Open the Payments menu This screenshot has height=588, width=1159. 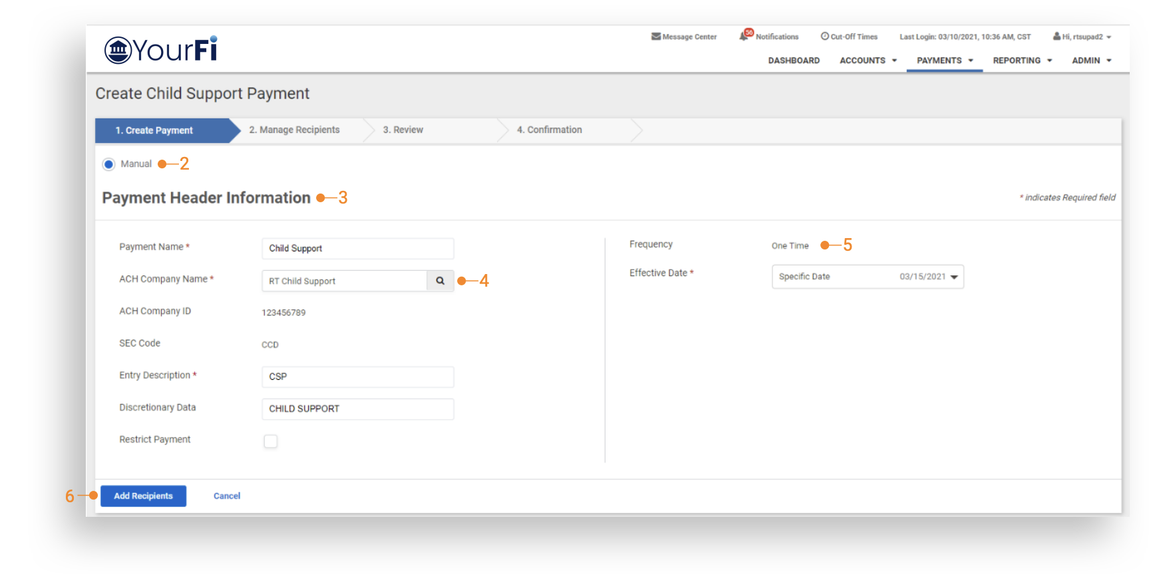[x=944, y=61]
